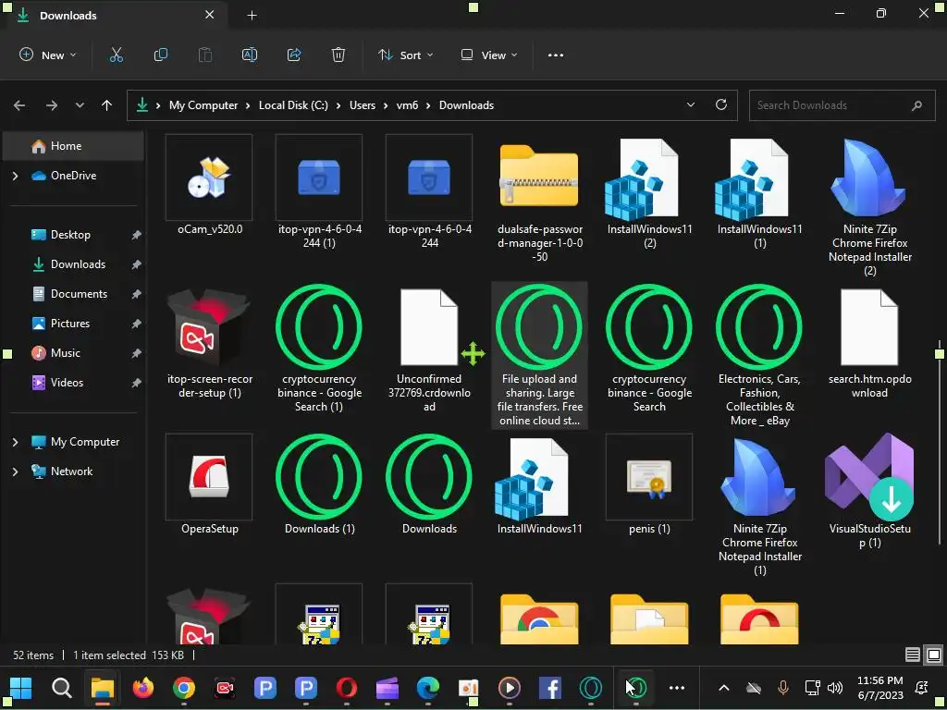Select the Downloads tab
This screenshot has height=710, width=947.
click(115, 15)
